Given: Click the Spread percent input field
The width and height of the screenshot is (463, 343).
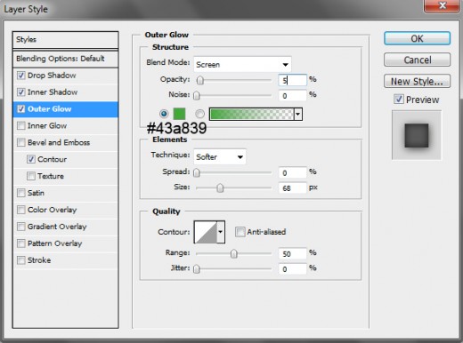Looking at the screenshot, I should 292,172.
